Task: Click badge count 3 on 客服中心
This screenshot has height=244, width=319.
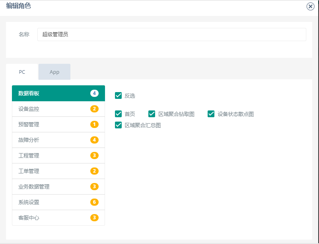Action: coord(94,218)
